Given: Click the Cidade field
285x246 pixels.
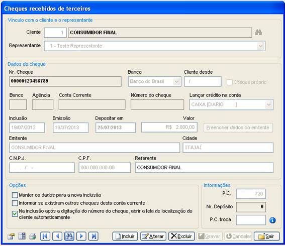Looking at the screenshot, I should pyautogui.click(x=228, y=148).
